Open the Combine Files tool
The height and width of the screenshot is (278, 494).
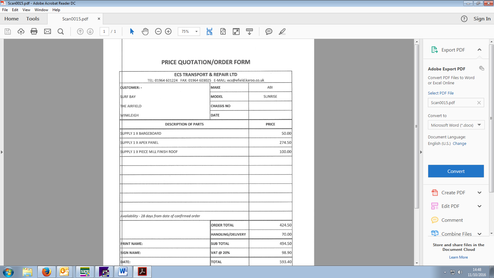(x=451, y=234)
